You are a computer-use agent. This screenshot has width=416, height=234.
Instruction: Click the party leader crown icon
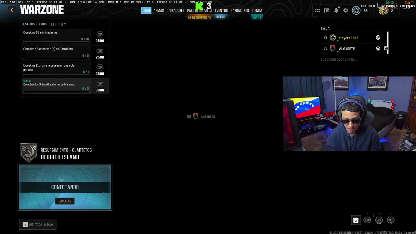386,48
